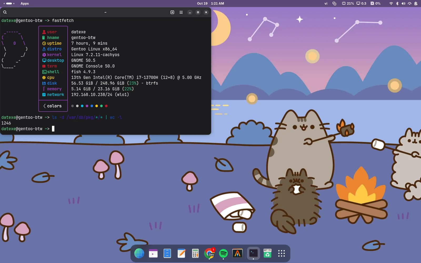Open the system load 0.3 monitor indicator

click(361, 3)
